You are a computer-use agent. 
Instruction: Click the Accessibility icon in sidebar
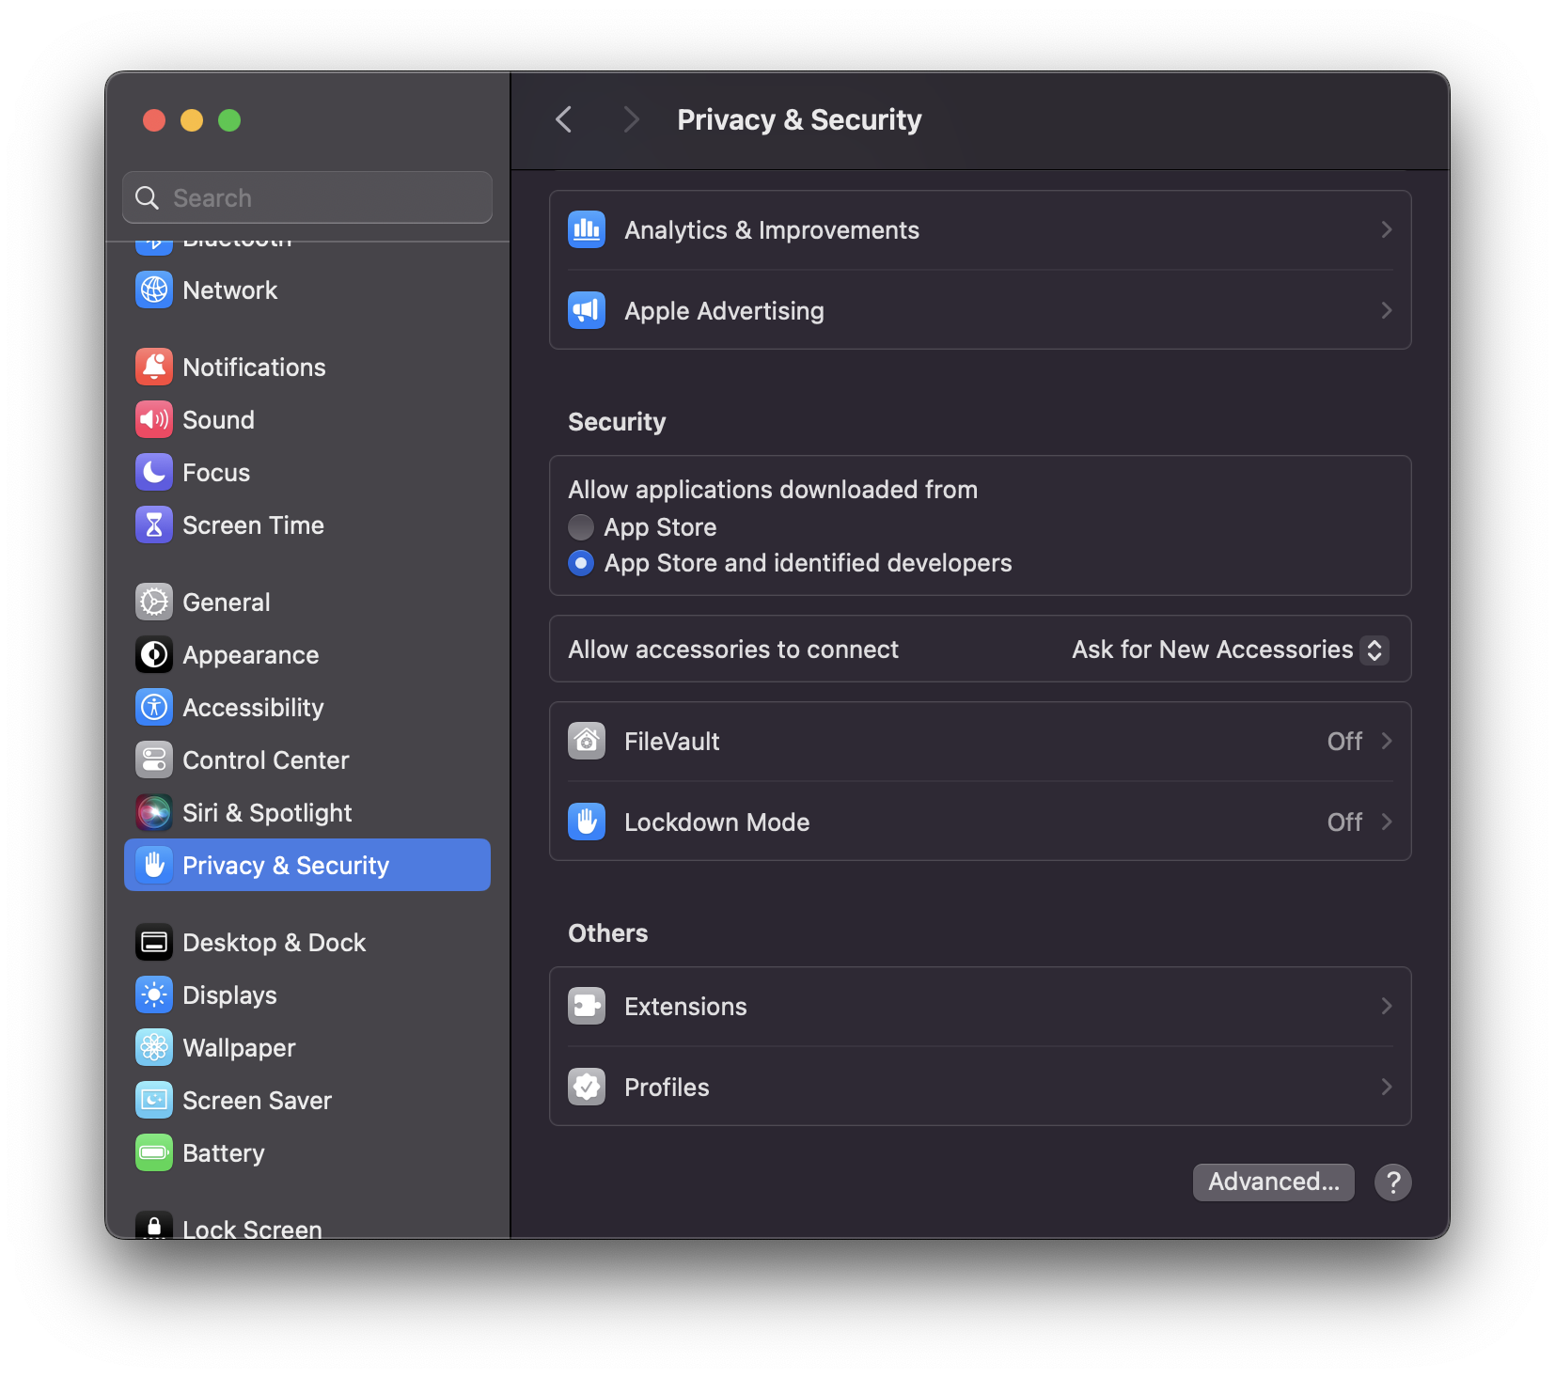coord(154,707)
